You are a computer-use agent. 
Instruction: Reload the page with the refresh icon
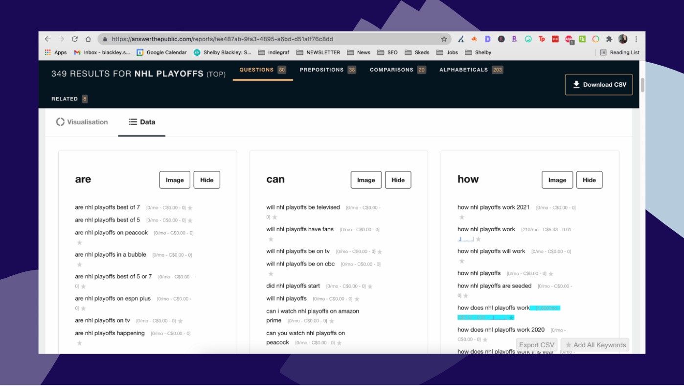click(x=75, y=39)
